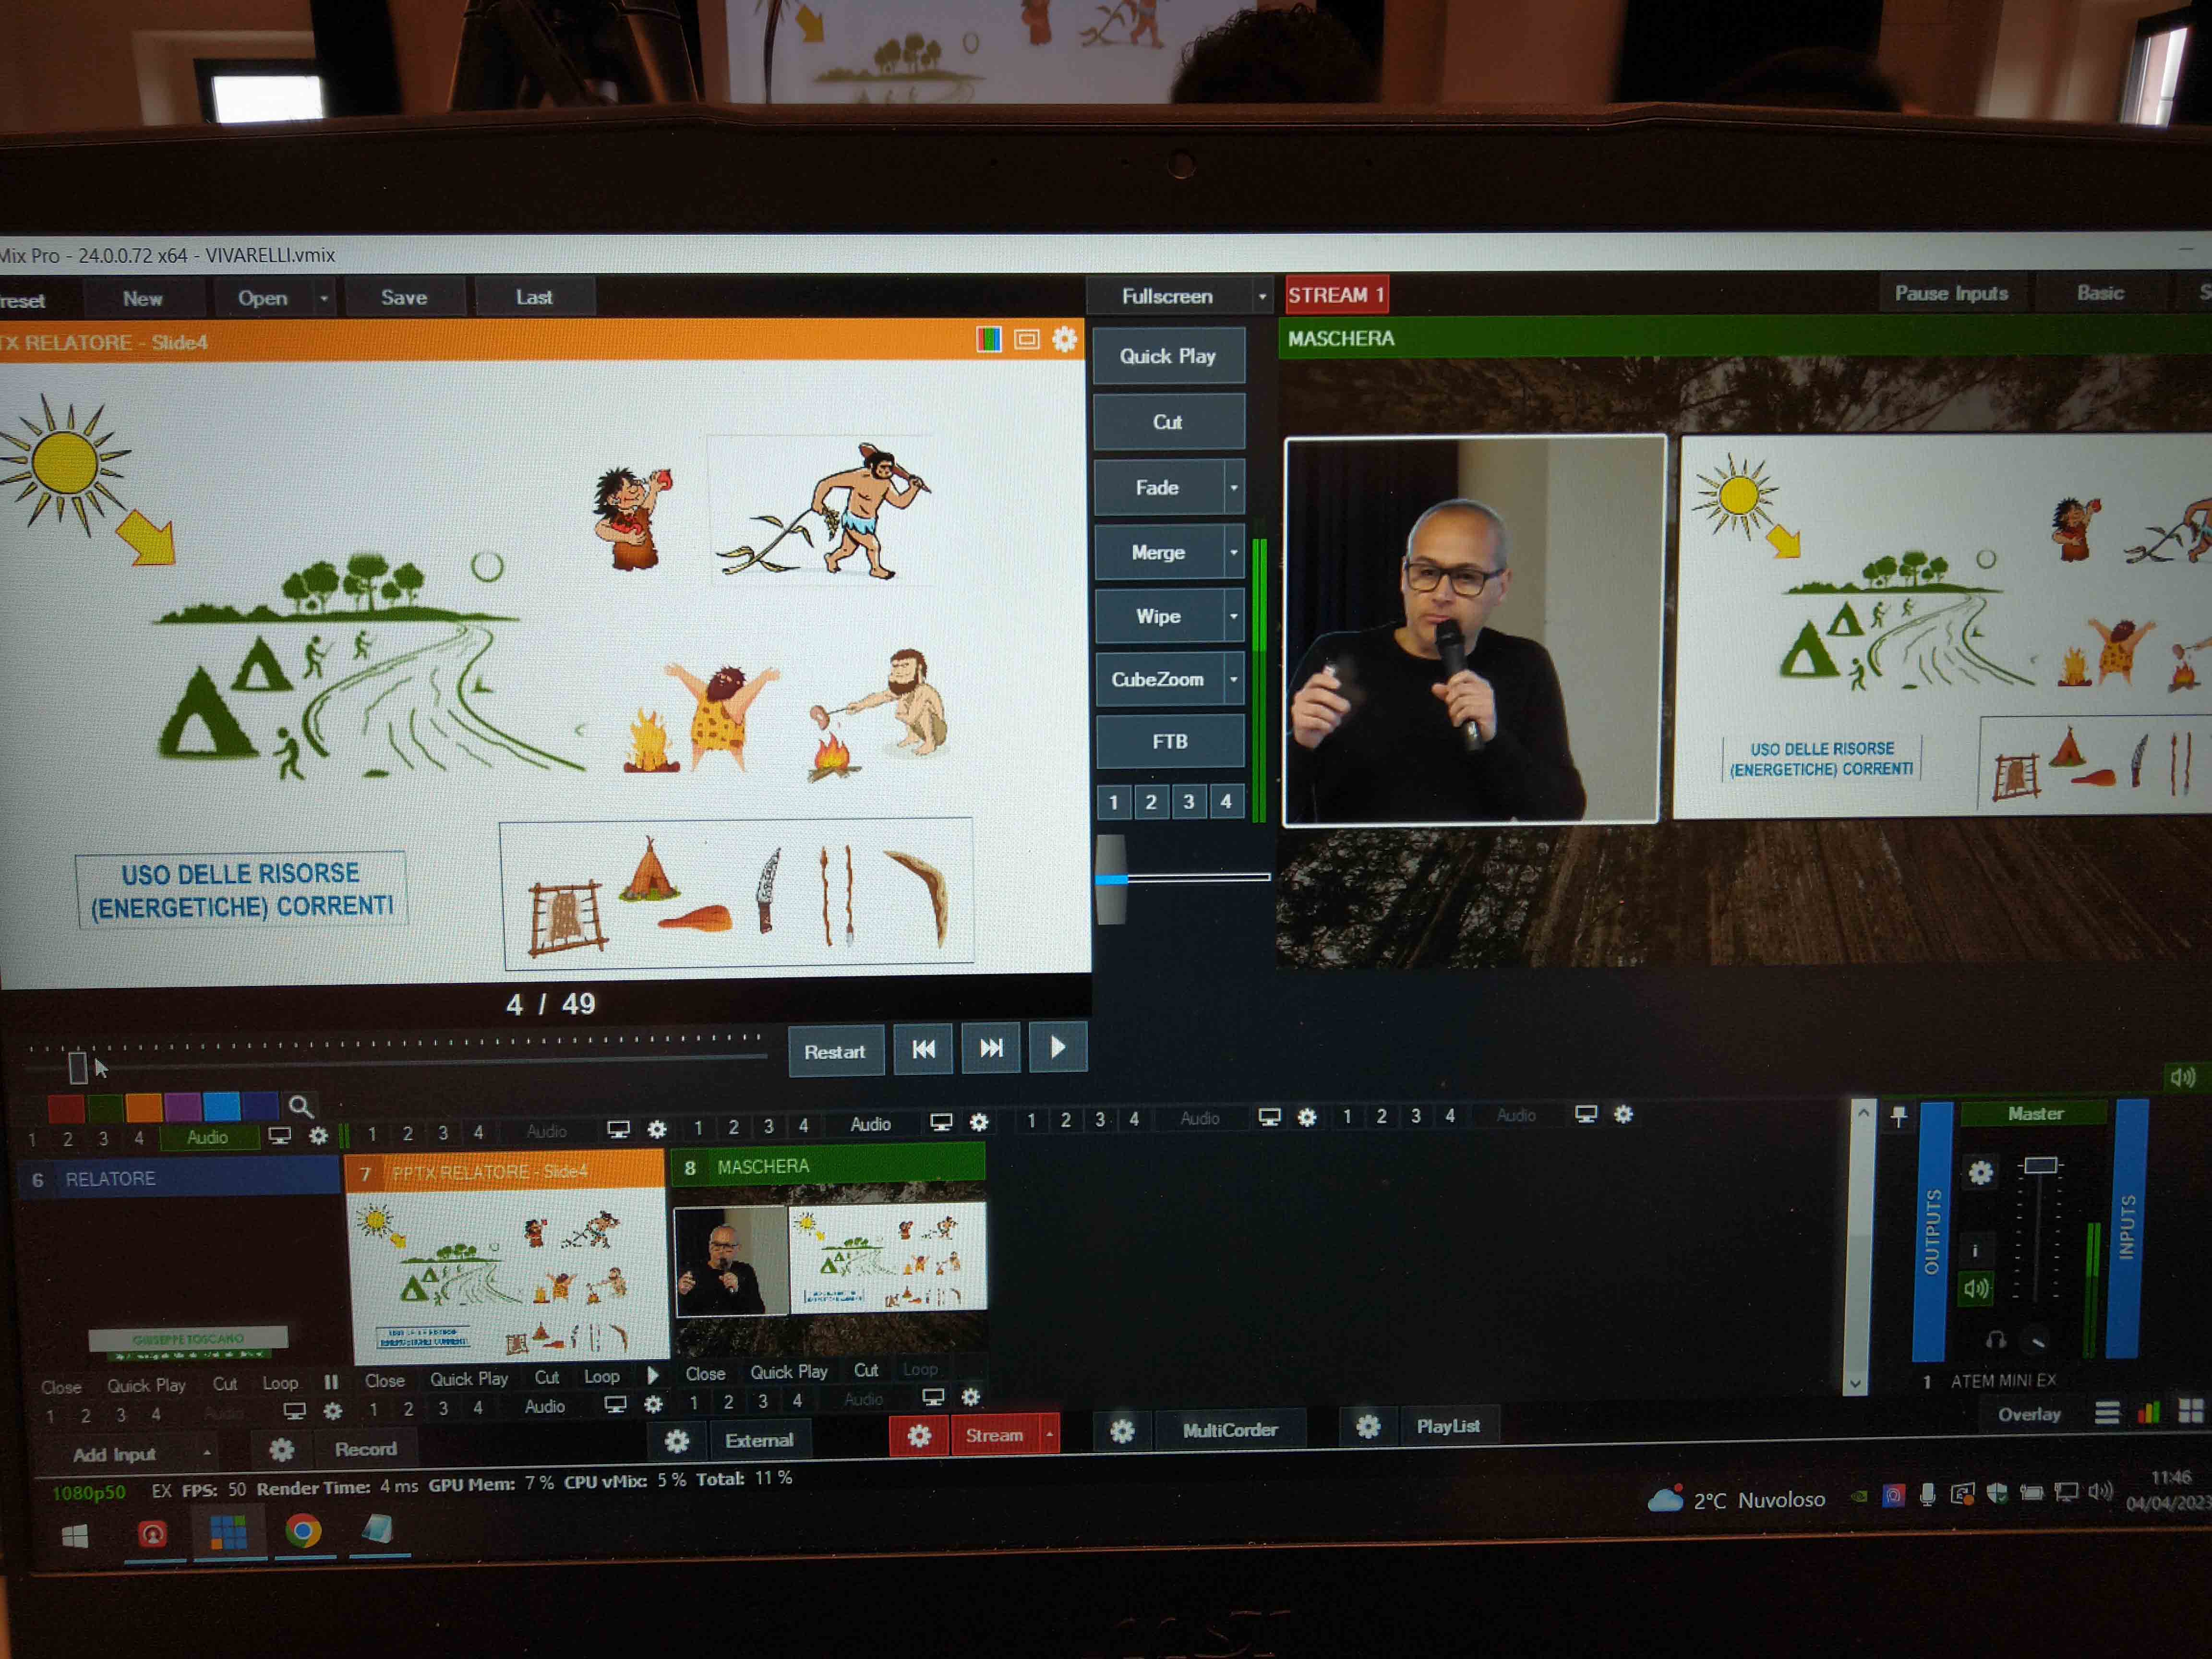This screenshot has width=2212, height=1659.
Task: Open settings gear of PPTX RELATORE input
Action: coord(653,1404)
